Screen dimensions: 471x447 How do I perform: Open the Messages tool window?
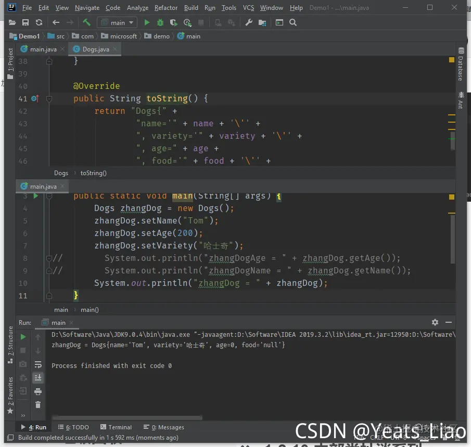164,427
